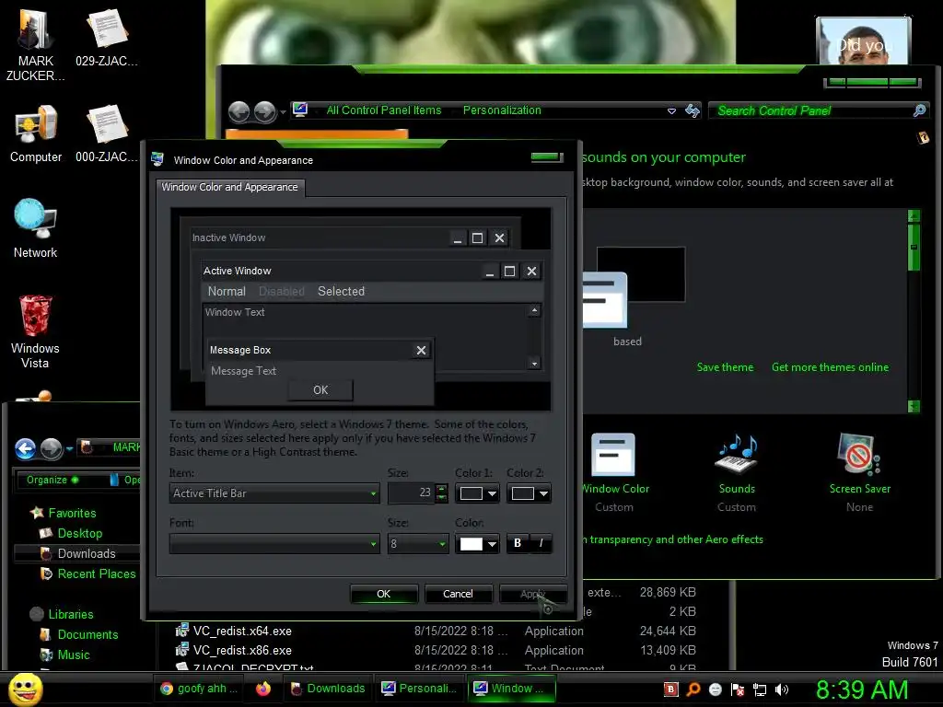Click OK in Window Color and Appearance dialog

pos(384,594)
